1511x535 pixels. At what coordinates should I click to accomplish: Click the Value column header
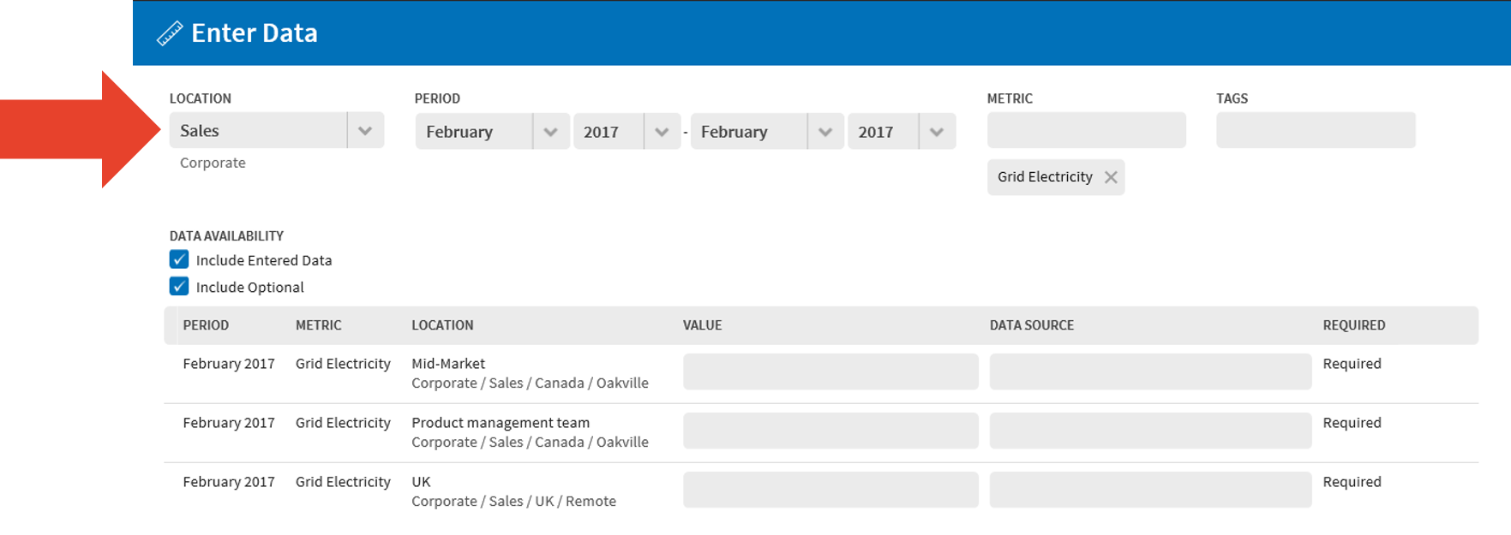click(702, 325)
